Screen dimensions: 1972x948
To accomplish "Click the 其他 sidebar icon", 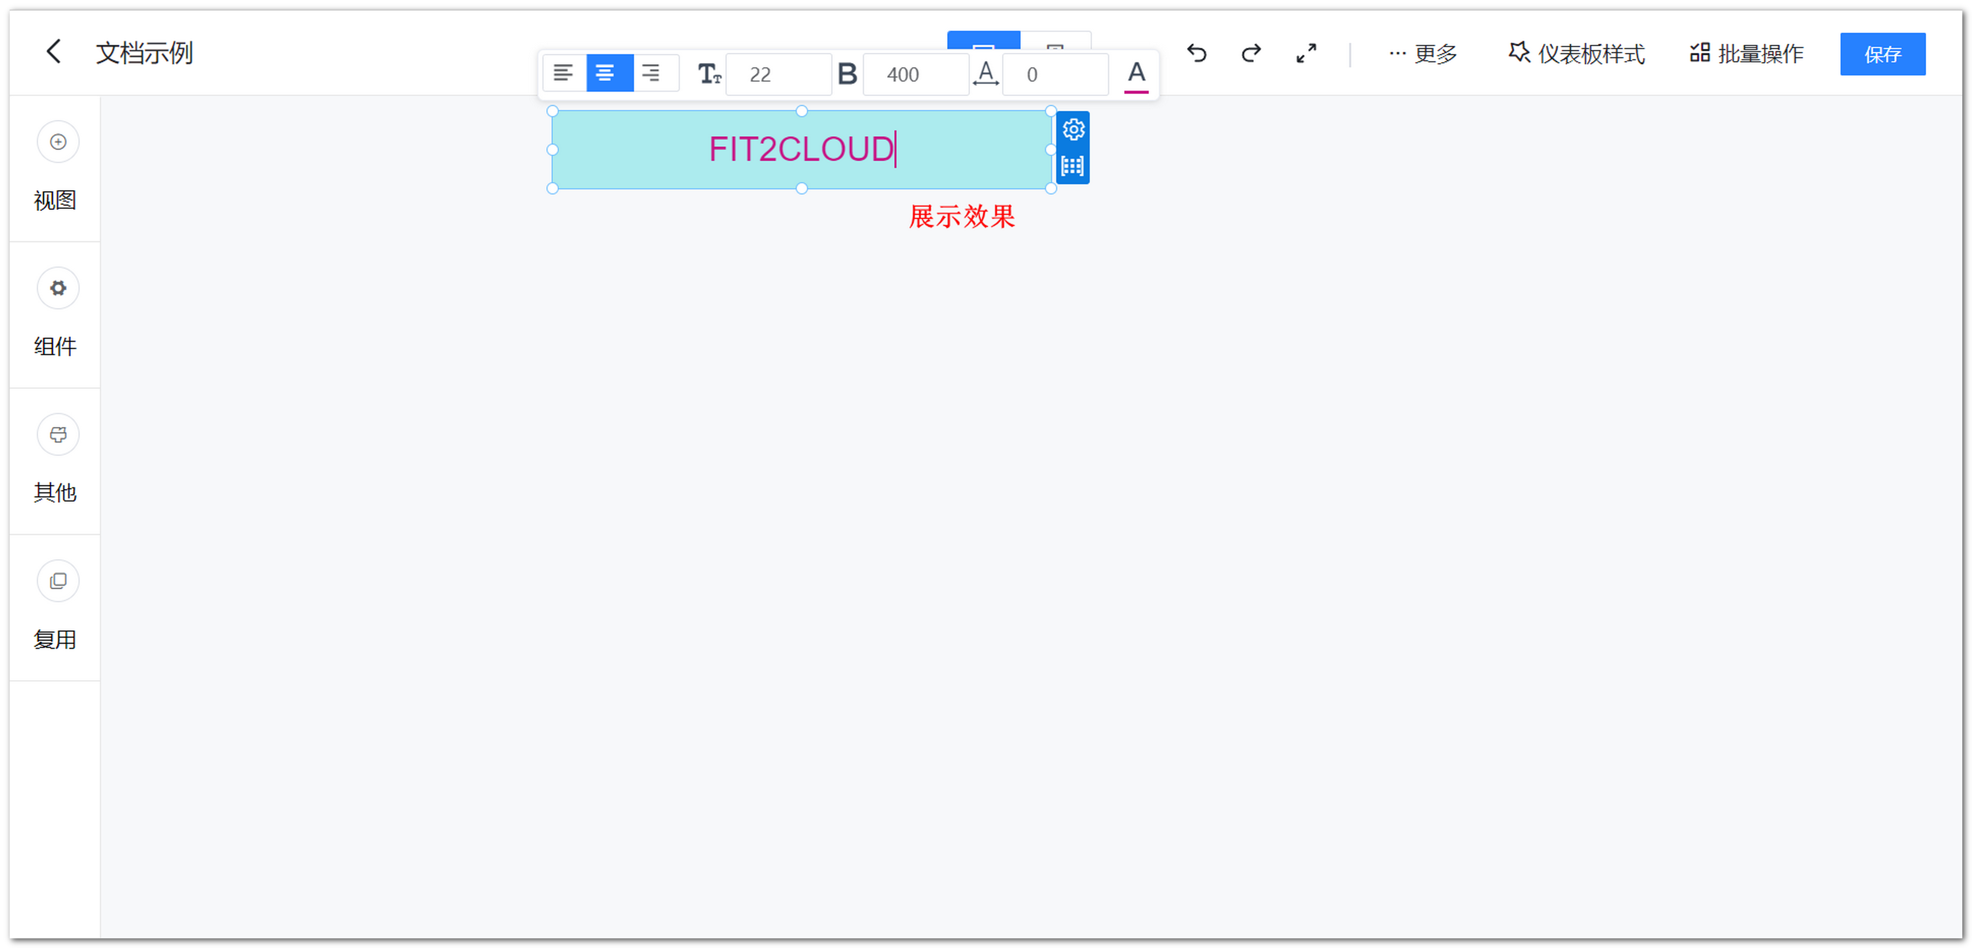I will point(58,434).
